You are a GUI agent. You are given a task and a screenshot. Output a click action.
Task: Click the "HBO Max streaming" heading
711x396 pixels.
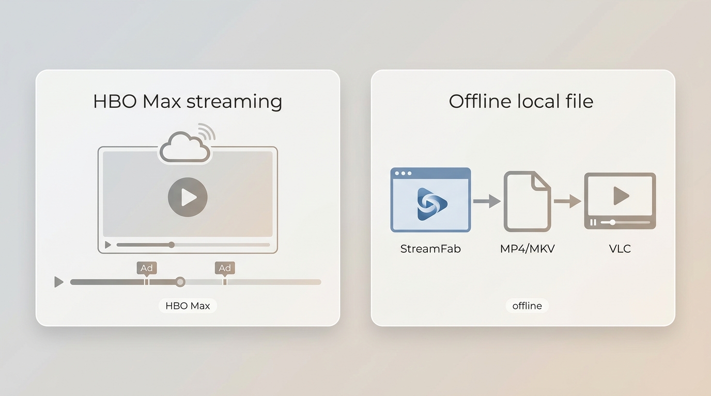188,101
